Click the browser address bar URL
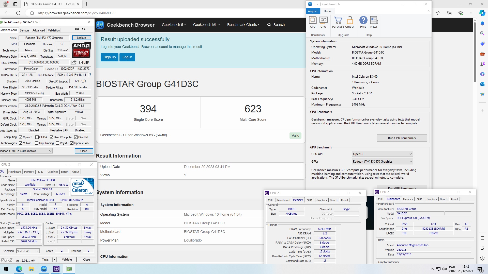Viewport: 488px width, 274px height. pyautogui.click(x=76, y=13)
